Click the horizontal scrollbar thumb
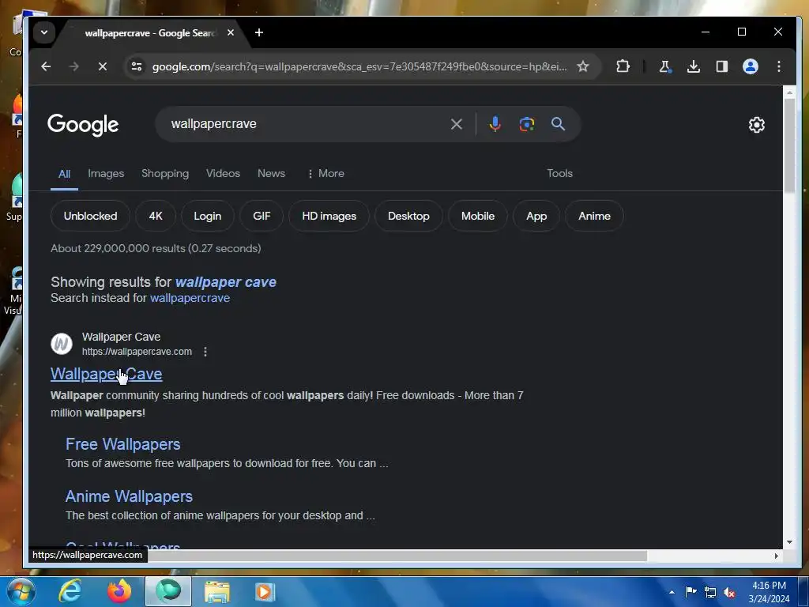The image size is (809, 607). (397, 556)
